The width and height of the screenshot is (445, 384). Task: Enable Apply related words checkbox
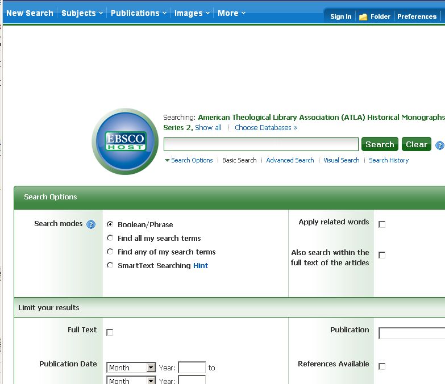tap(382, 224)
